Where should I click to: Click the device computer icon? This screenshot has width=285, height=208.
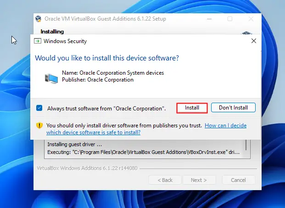(x=51, y=78)
